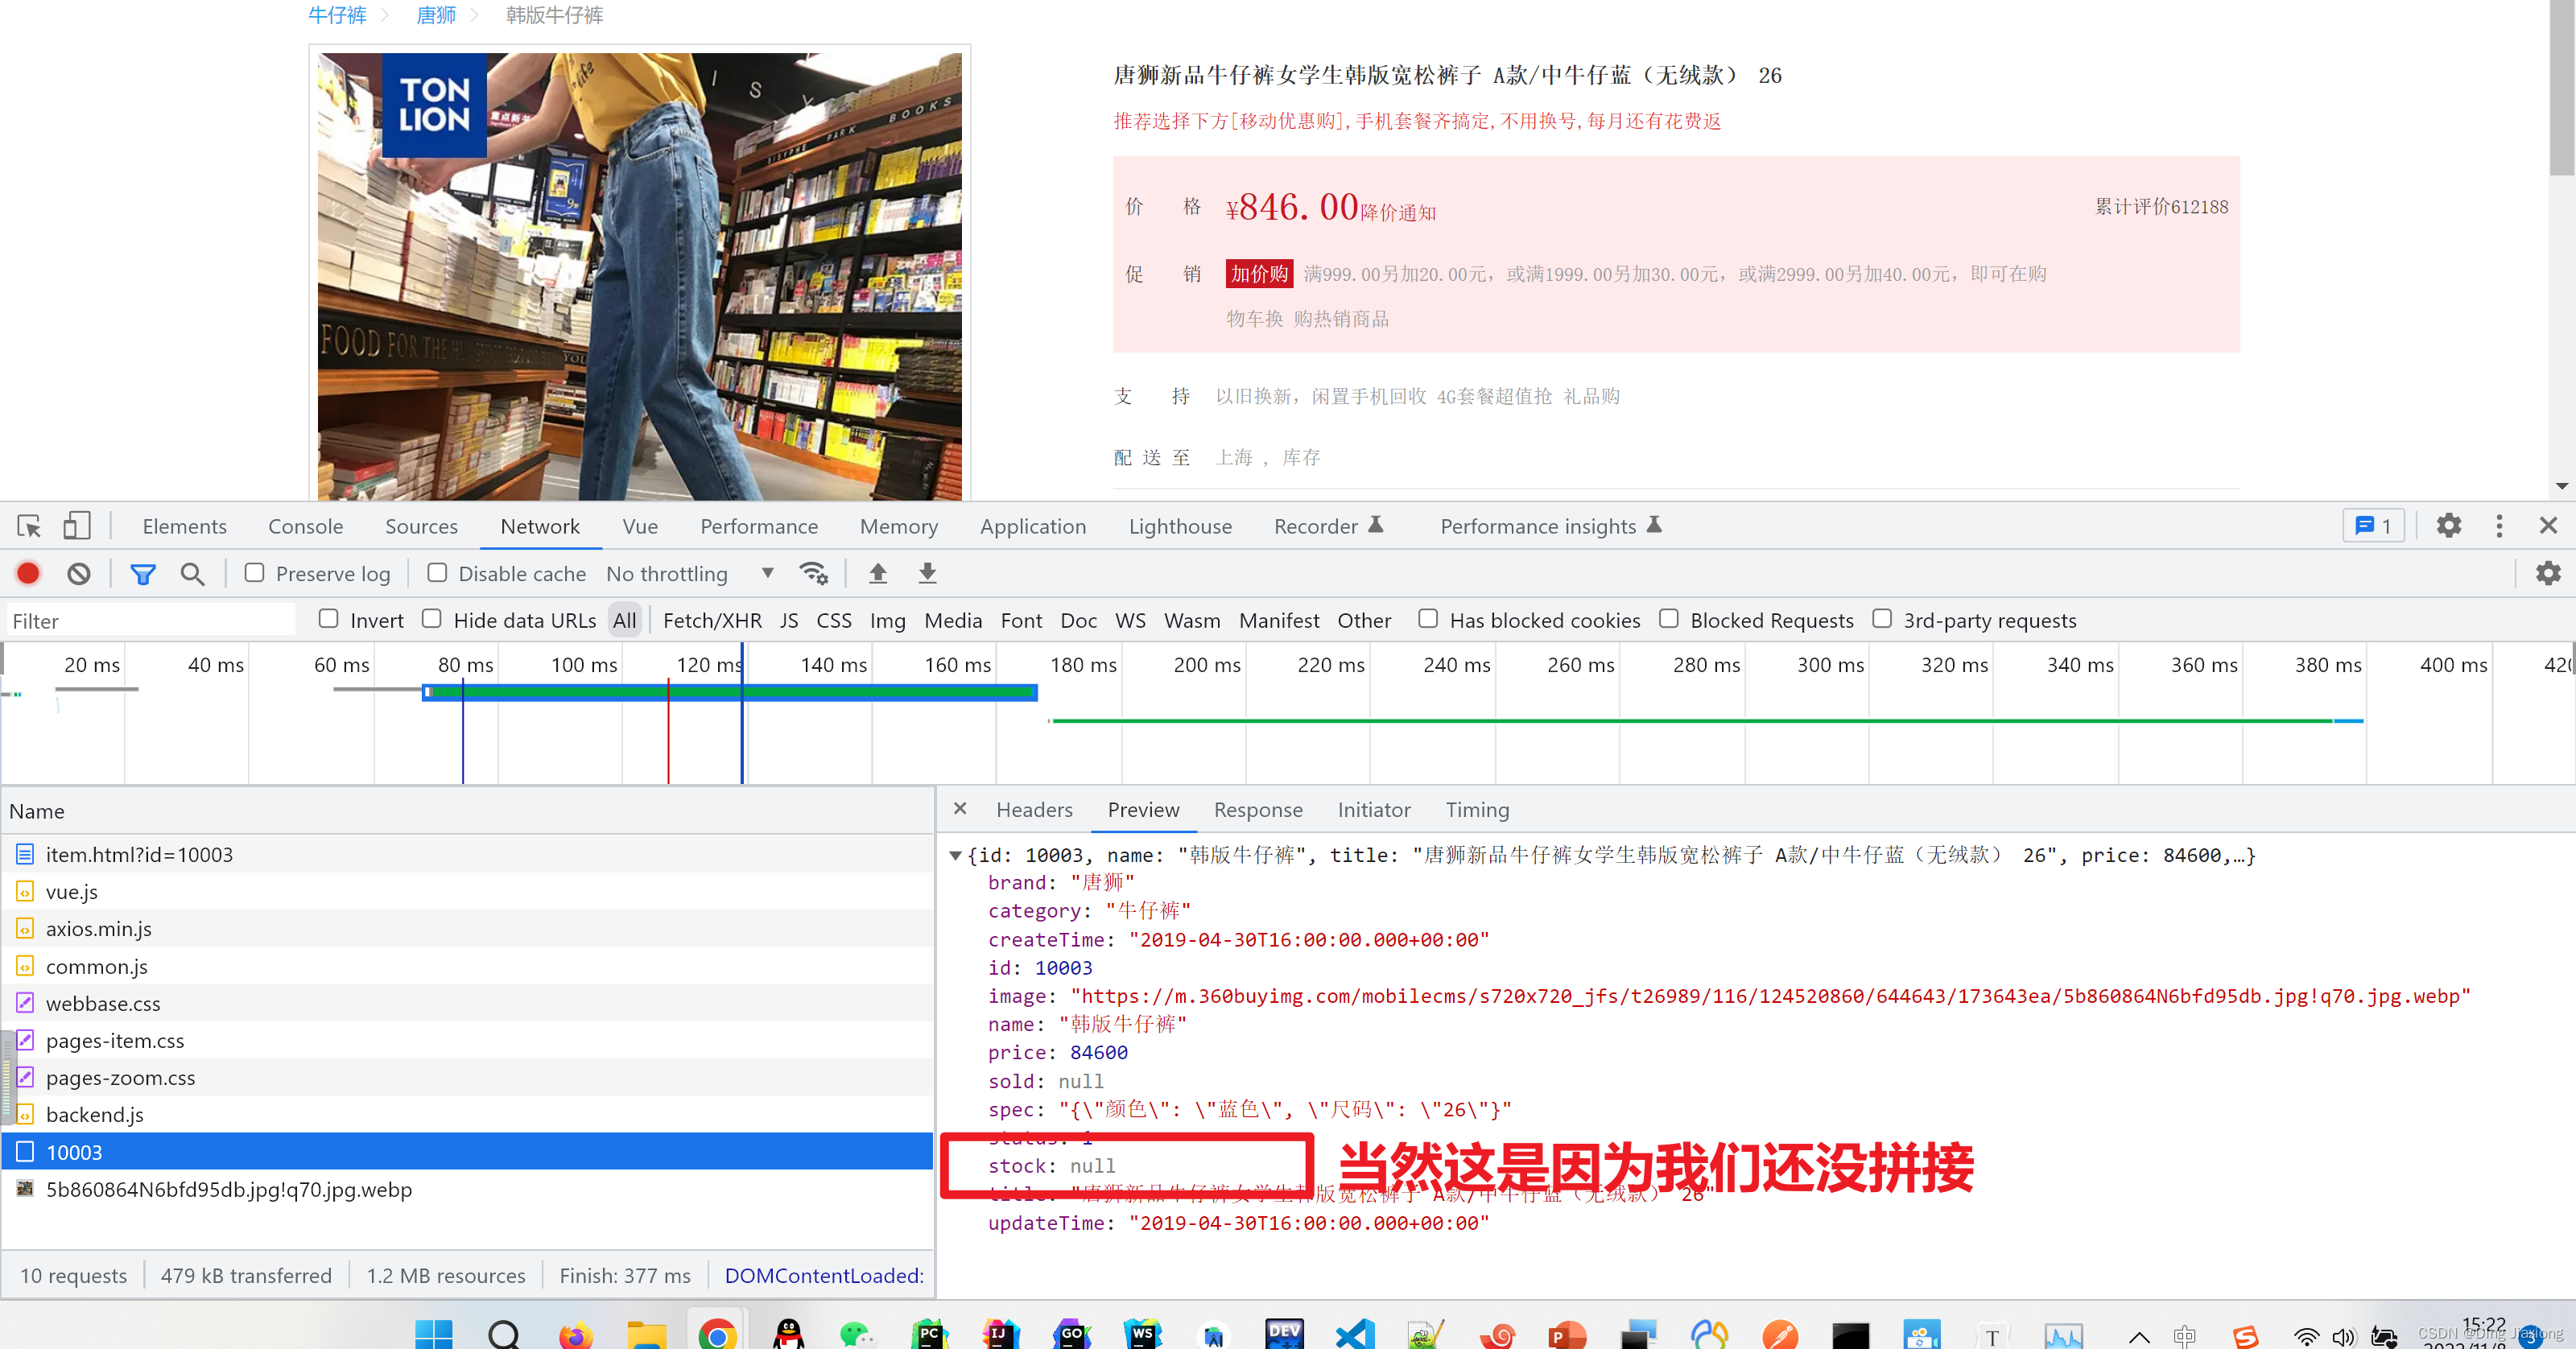Open the Timing tab of the request

point(1477,809)
